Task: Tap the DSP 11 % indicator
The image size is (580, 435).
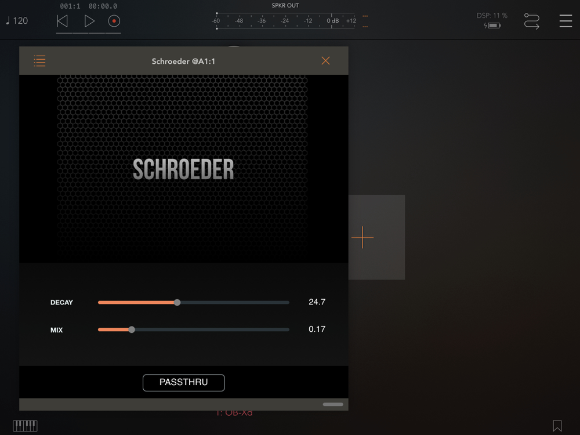Action: point(492,16)
